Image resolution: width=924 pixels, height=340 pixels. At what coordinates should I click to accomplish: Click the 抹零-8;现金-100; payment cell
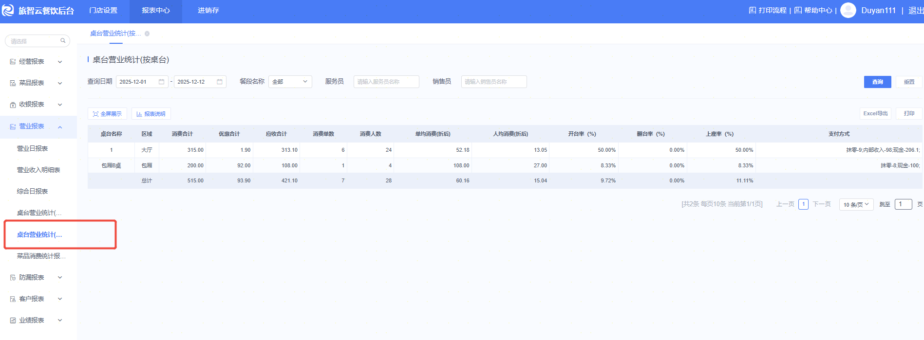click(x=900, y=165)
